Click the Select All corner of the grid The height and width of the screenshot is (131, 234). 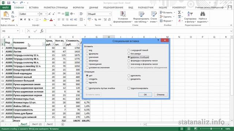click(3, 37)
